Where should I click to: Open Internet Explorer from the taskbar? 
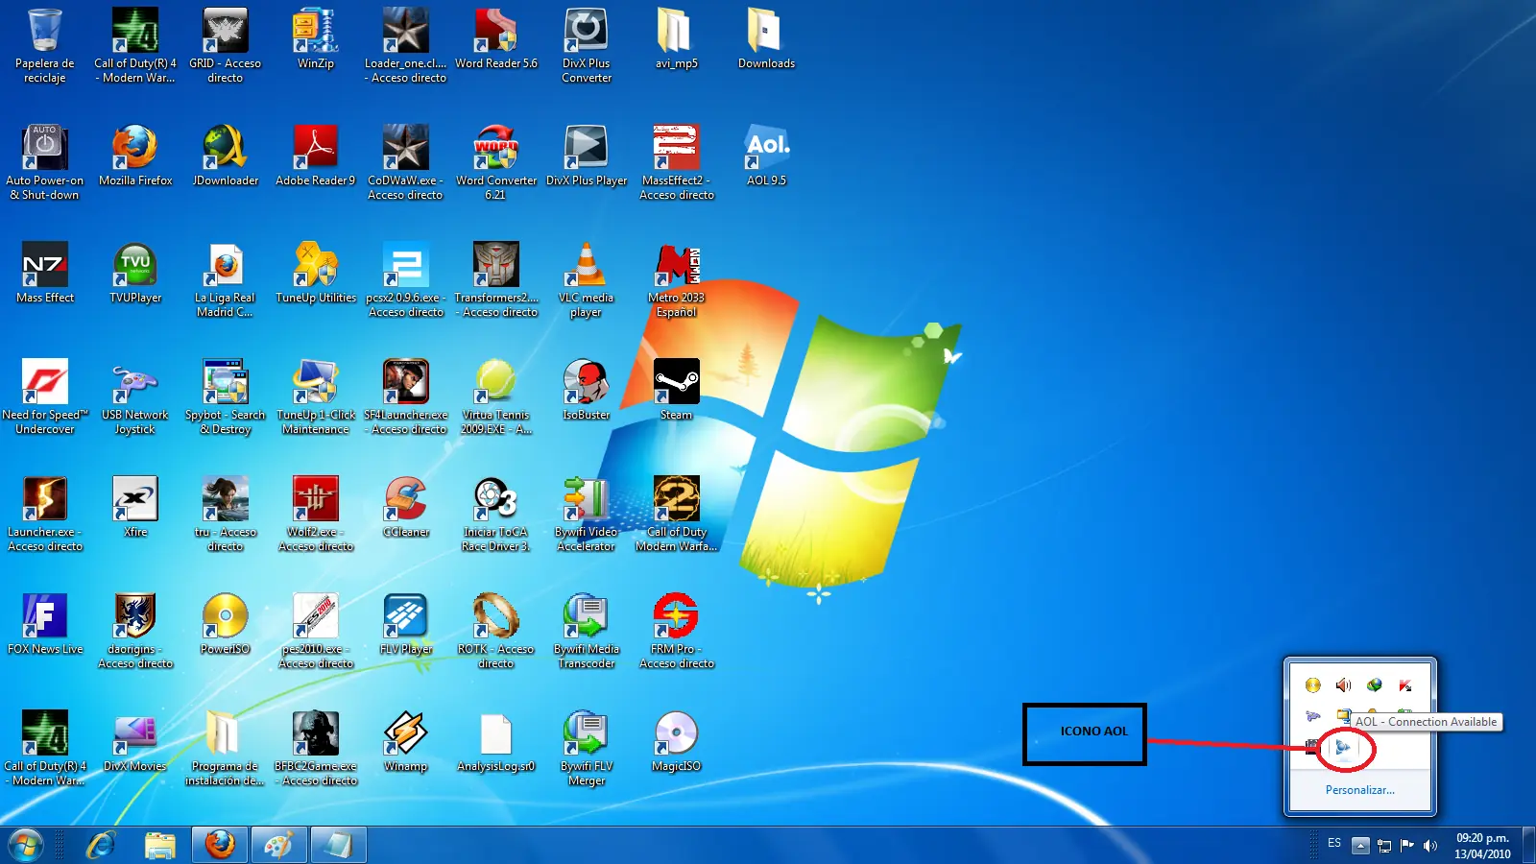(101, 846)
